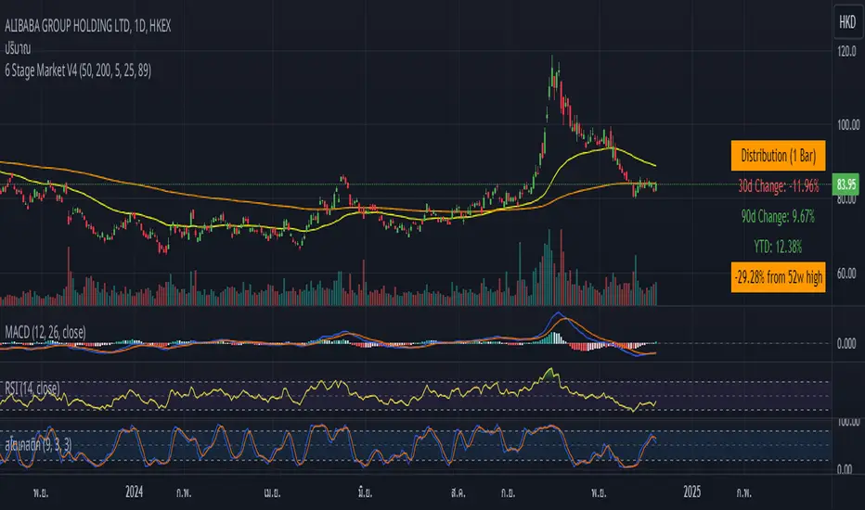This screenshot has width=865, height=510.
Task: Open the ALIBABA GROUP HOLDING LTD symbol title
Action: click(x=88, y=26)
